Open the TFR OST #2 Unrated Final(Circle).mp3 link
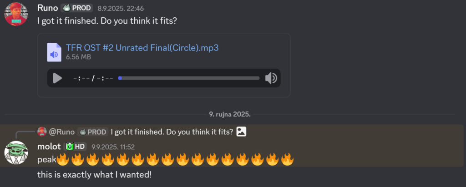Screen dimensions: 466x187 click(x=145, y=48)
